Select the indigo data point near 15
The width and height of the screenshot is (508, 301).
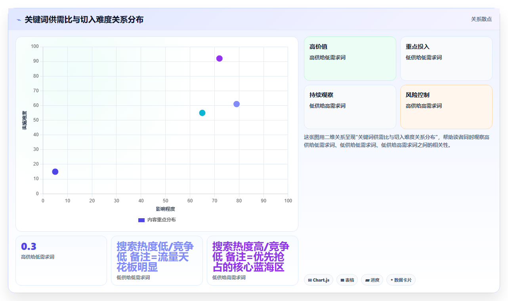click(x=55, y=171)
